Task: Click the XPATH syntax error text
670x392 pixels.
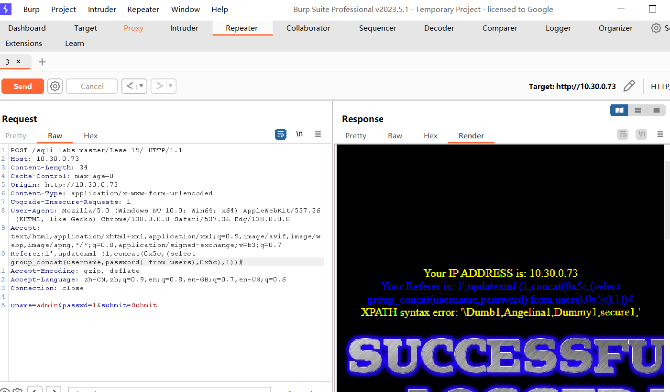Action: [501, 313]
